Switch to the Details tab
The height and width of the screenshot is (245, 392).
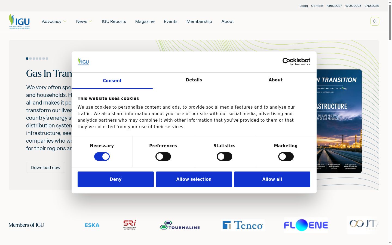point(194,80)
